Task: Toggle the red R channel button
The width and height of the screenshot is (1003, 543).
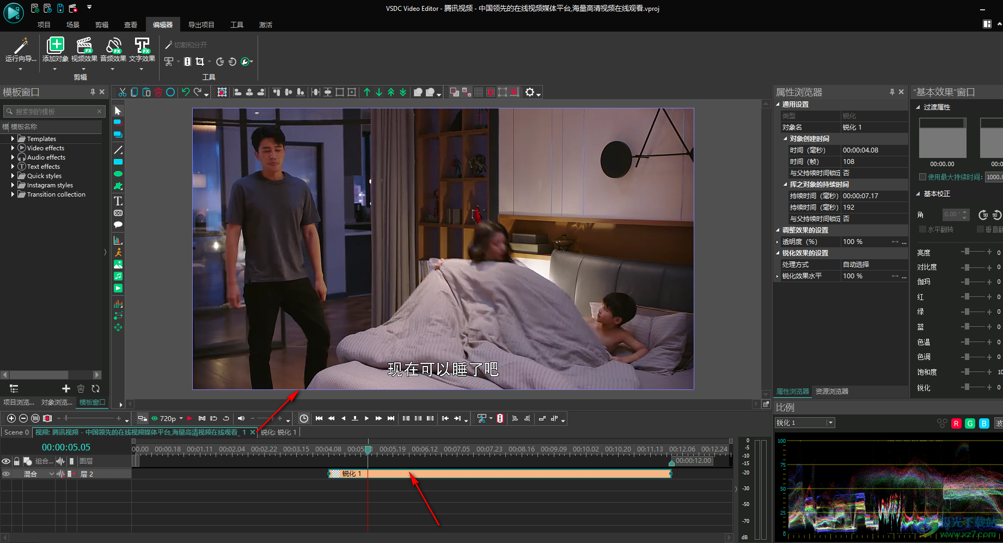Action: pos(956,423)
